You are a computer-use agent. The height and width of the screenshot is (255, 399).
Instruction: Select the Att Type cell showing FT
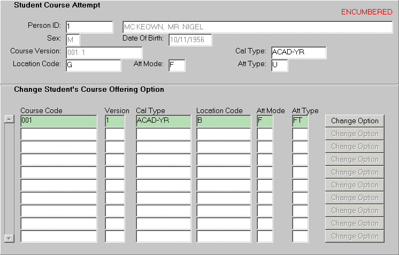coord(300,121)
